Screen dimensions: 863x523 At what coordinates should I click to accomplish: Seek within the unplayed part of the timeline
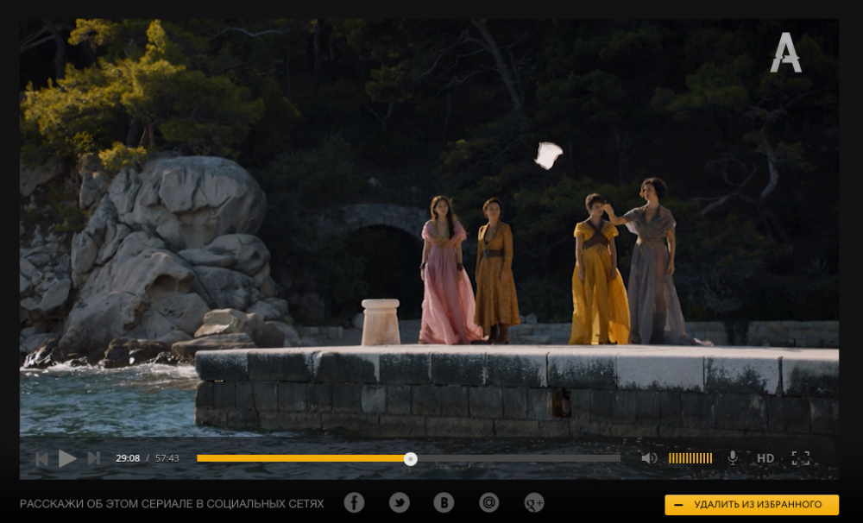[x=519, y=458]
